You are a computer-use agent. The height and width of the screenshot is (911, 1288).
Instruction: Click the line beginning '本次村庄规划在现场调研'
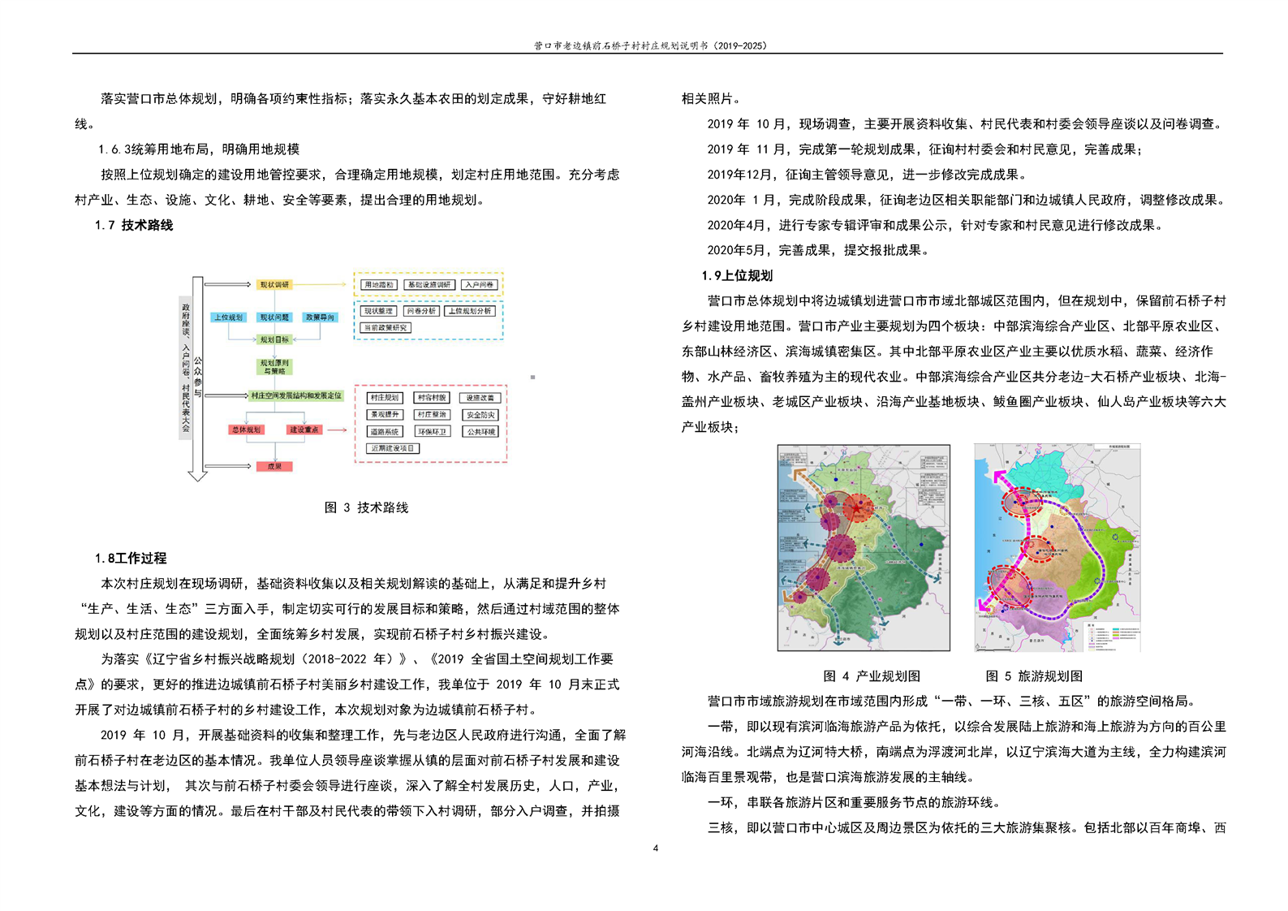tap(353, 583)
